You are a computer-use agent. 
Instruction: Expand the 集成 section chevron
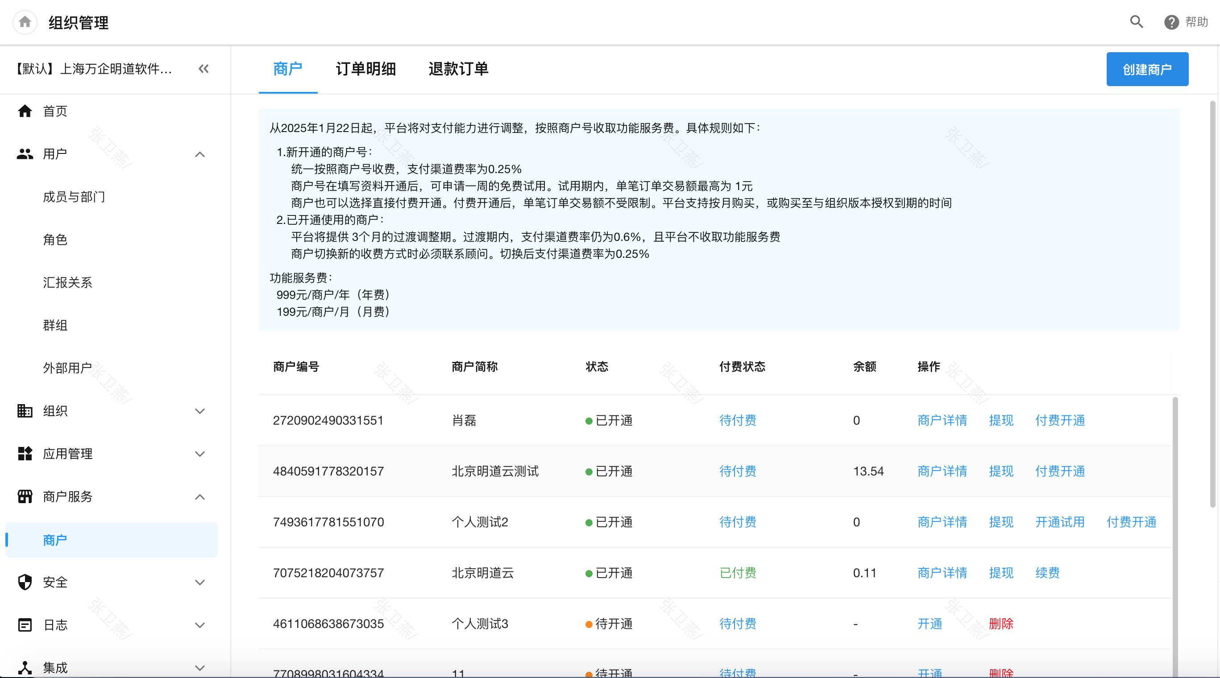tap(200, 668)
